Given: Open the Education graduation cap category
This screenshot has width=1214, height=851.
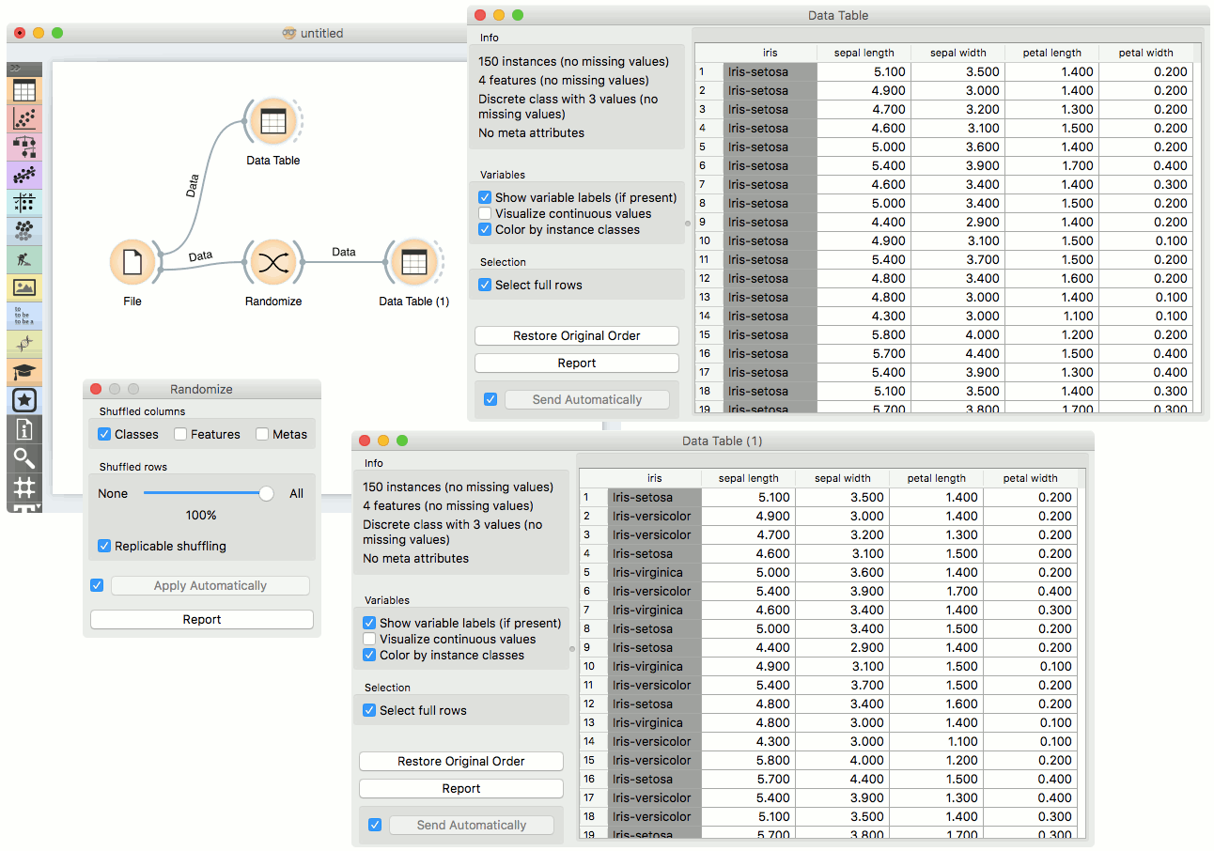Looking at the screenshot, I should pyautogui.click(x=24, y=372).
